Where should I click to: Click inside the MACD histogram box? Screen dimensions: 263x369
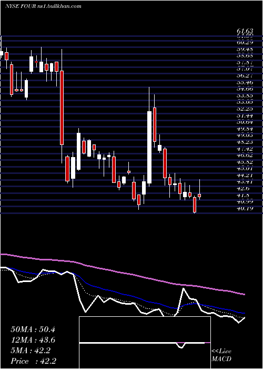point(145,343)
